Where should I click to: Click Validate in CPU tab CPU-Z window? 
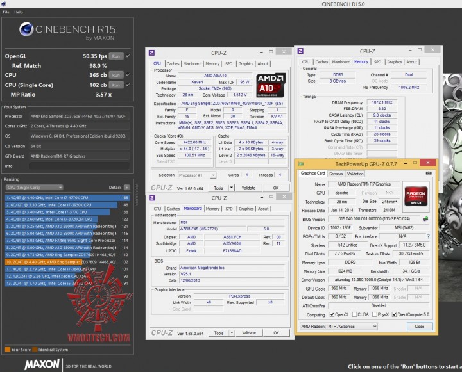(x=248, y=188)
